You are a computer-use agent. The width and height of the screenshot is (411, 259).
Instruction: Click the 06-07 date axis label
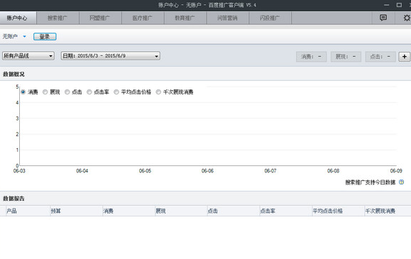[270, 171]
